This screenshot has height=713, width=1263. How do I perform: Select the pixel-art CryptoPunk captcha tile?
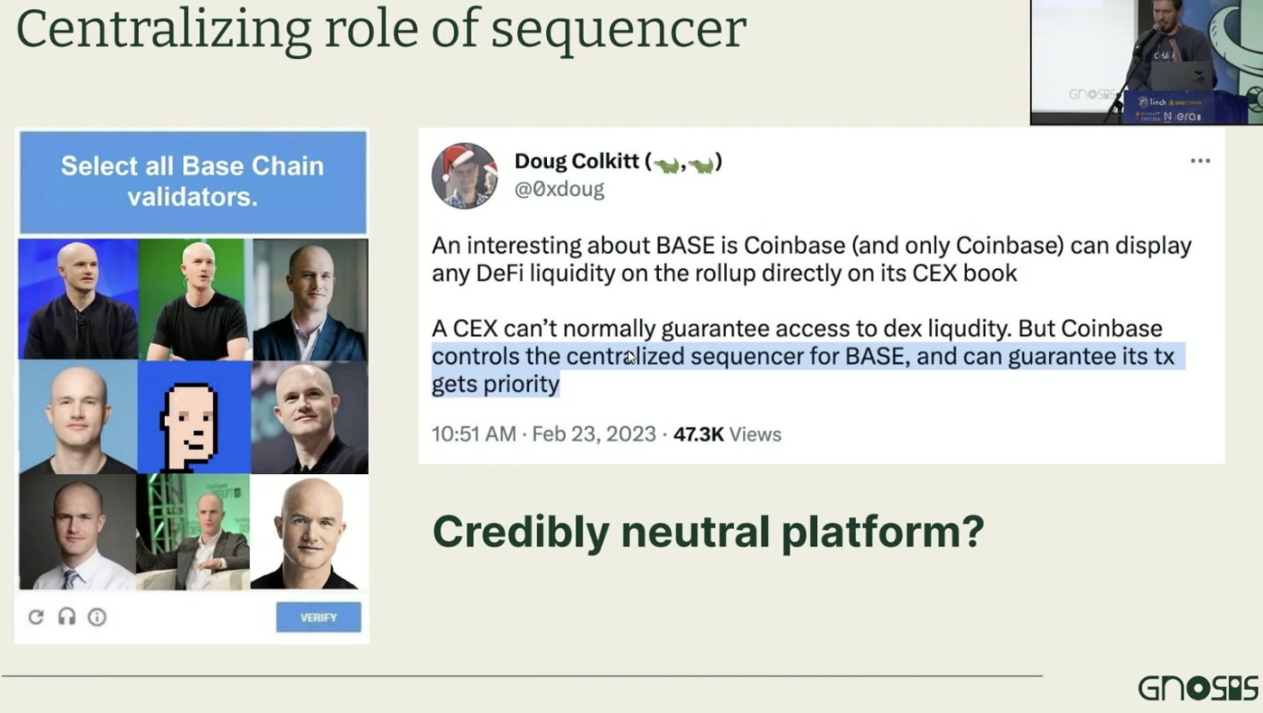pos(194,417)
